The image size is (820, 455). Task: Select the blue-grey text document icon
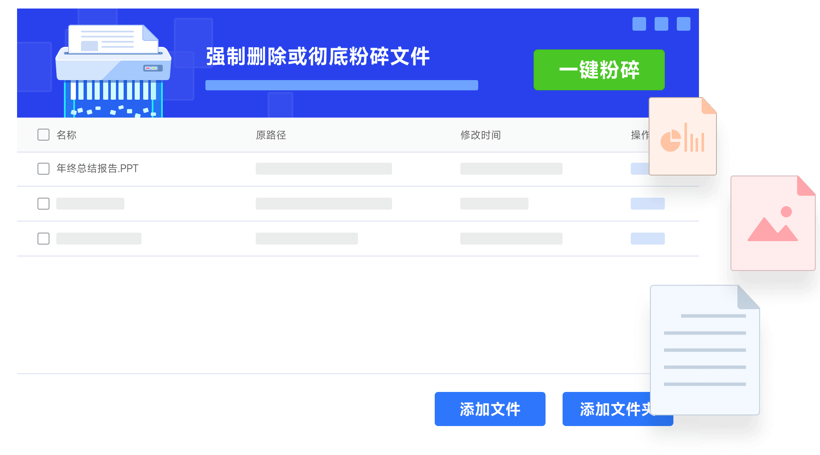click(x=705, y=350)
